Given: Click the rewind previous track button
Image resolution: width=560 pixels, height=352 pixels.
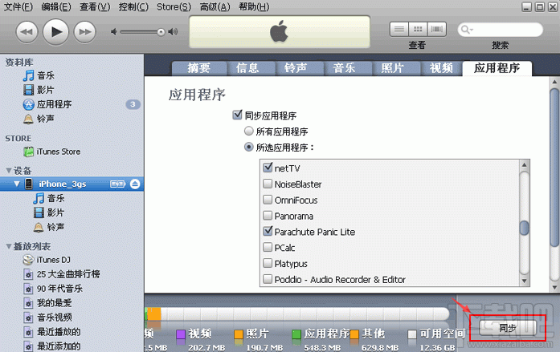Looking at the screenshot, I should [27, 32].
